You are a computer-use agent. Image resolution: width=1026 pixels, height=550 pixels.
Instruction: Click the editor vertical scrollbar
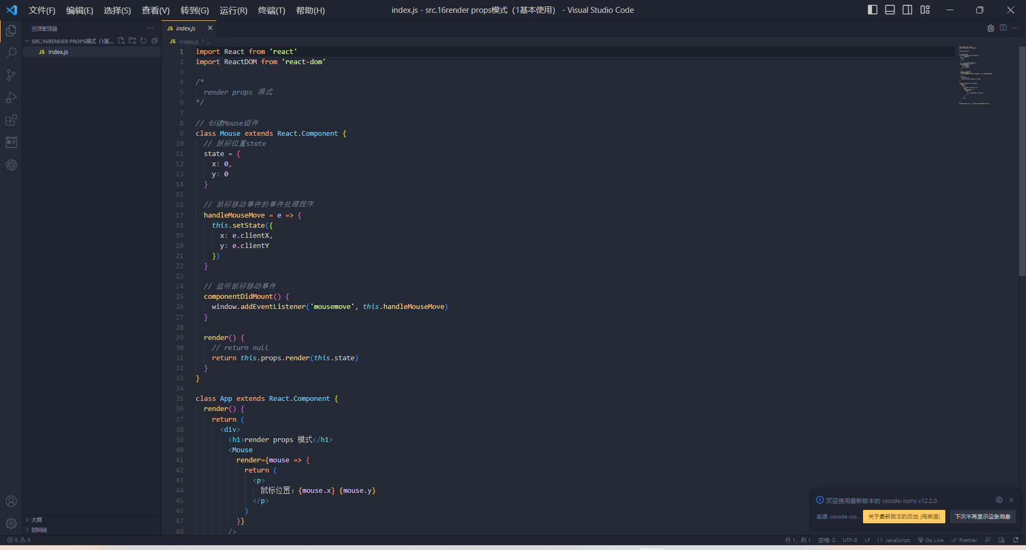coord(1022,160)
